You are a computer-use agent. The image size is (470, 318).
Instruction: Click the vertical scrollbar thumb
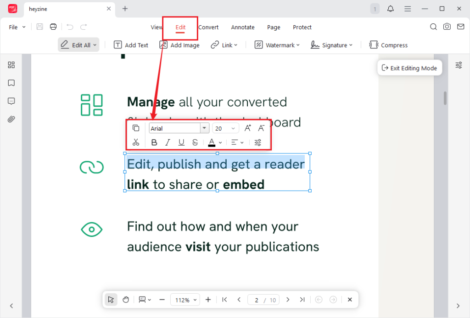[x=445, y=98]
